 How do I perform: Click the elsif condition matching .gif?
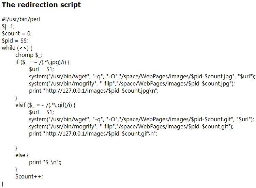(45, 105)
